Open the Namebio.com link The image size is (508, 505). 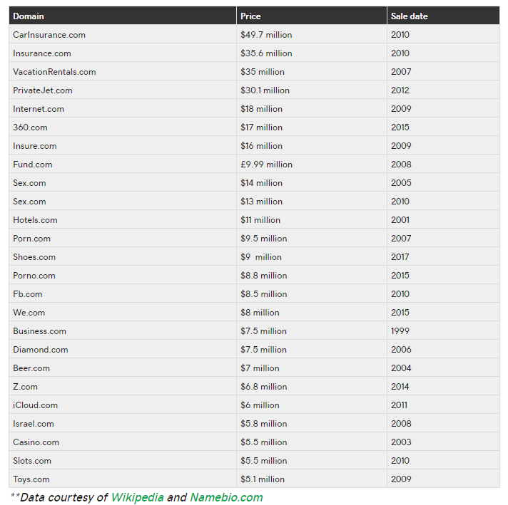tap(226, 497)
